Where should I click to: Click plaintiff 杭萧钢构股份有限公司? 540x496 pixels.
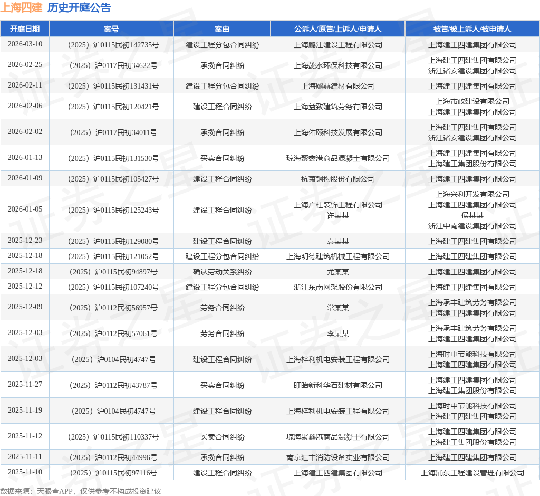click(338, 179)
